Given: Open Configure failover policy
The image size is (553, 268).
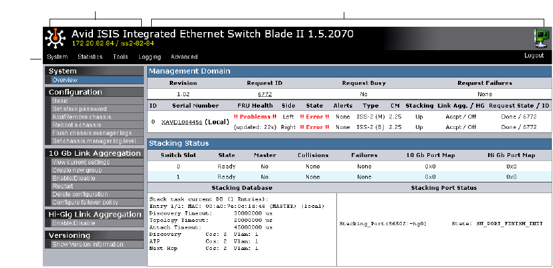Looking at the screenshot, I should [x=97, y=203].
